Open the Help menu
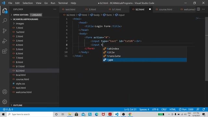 [73, 3]
